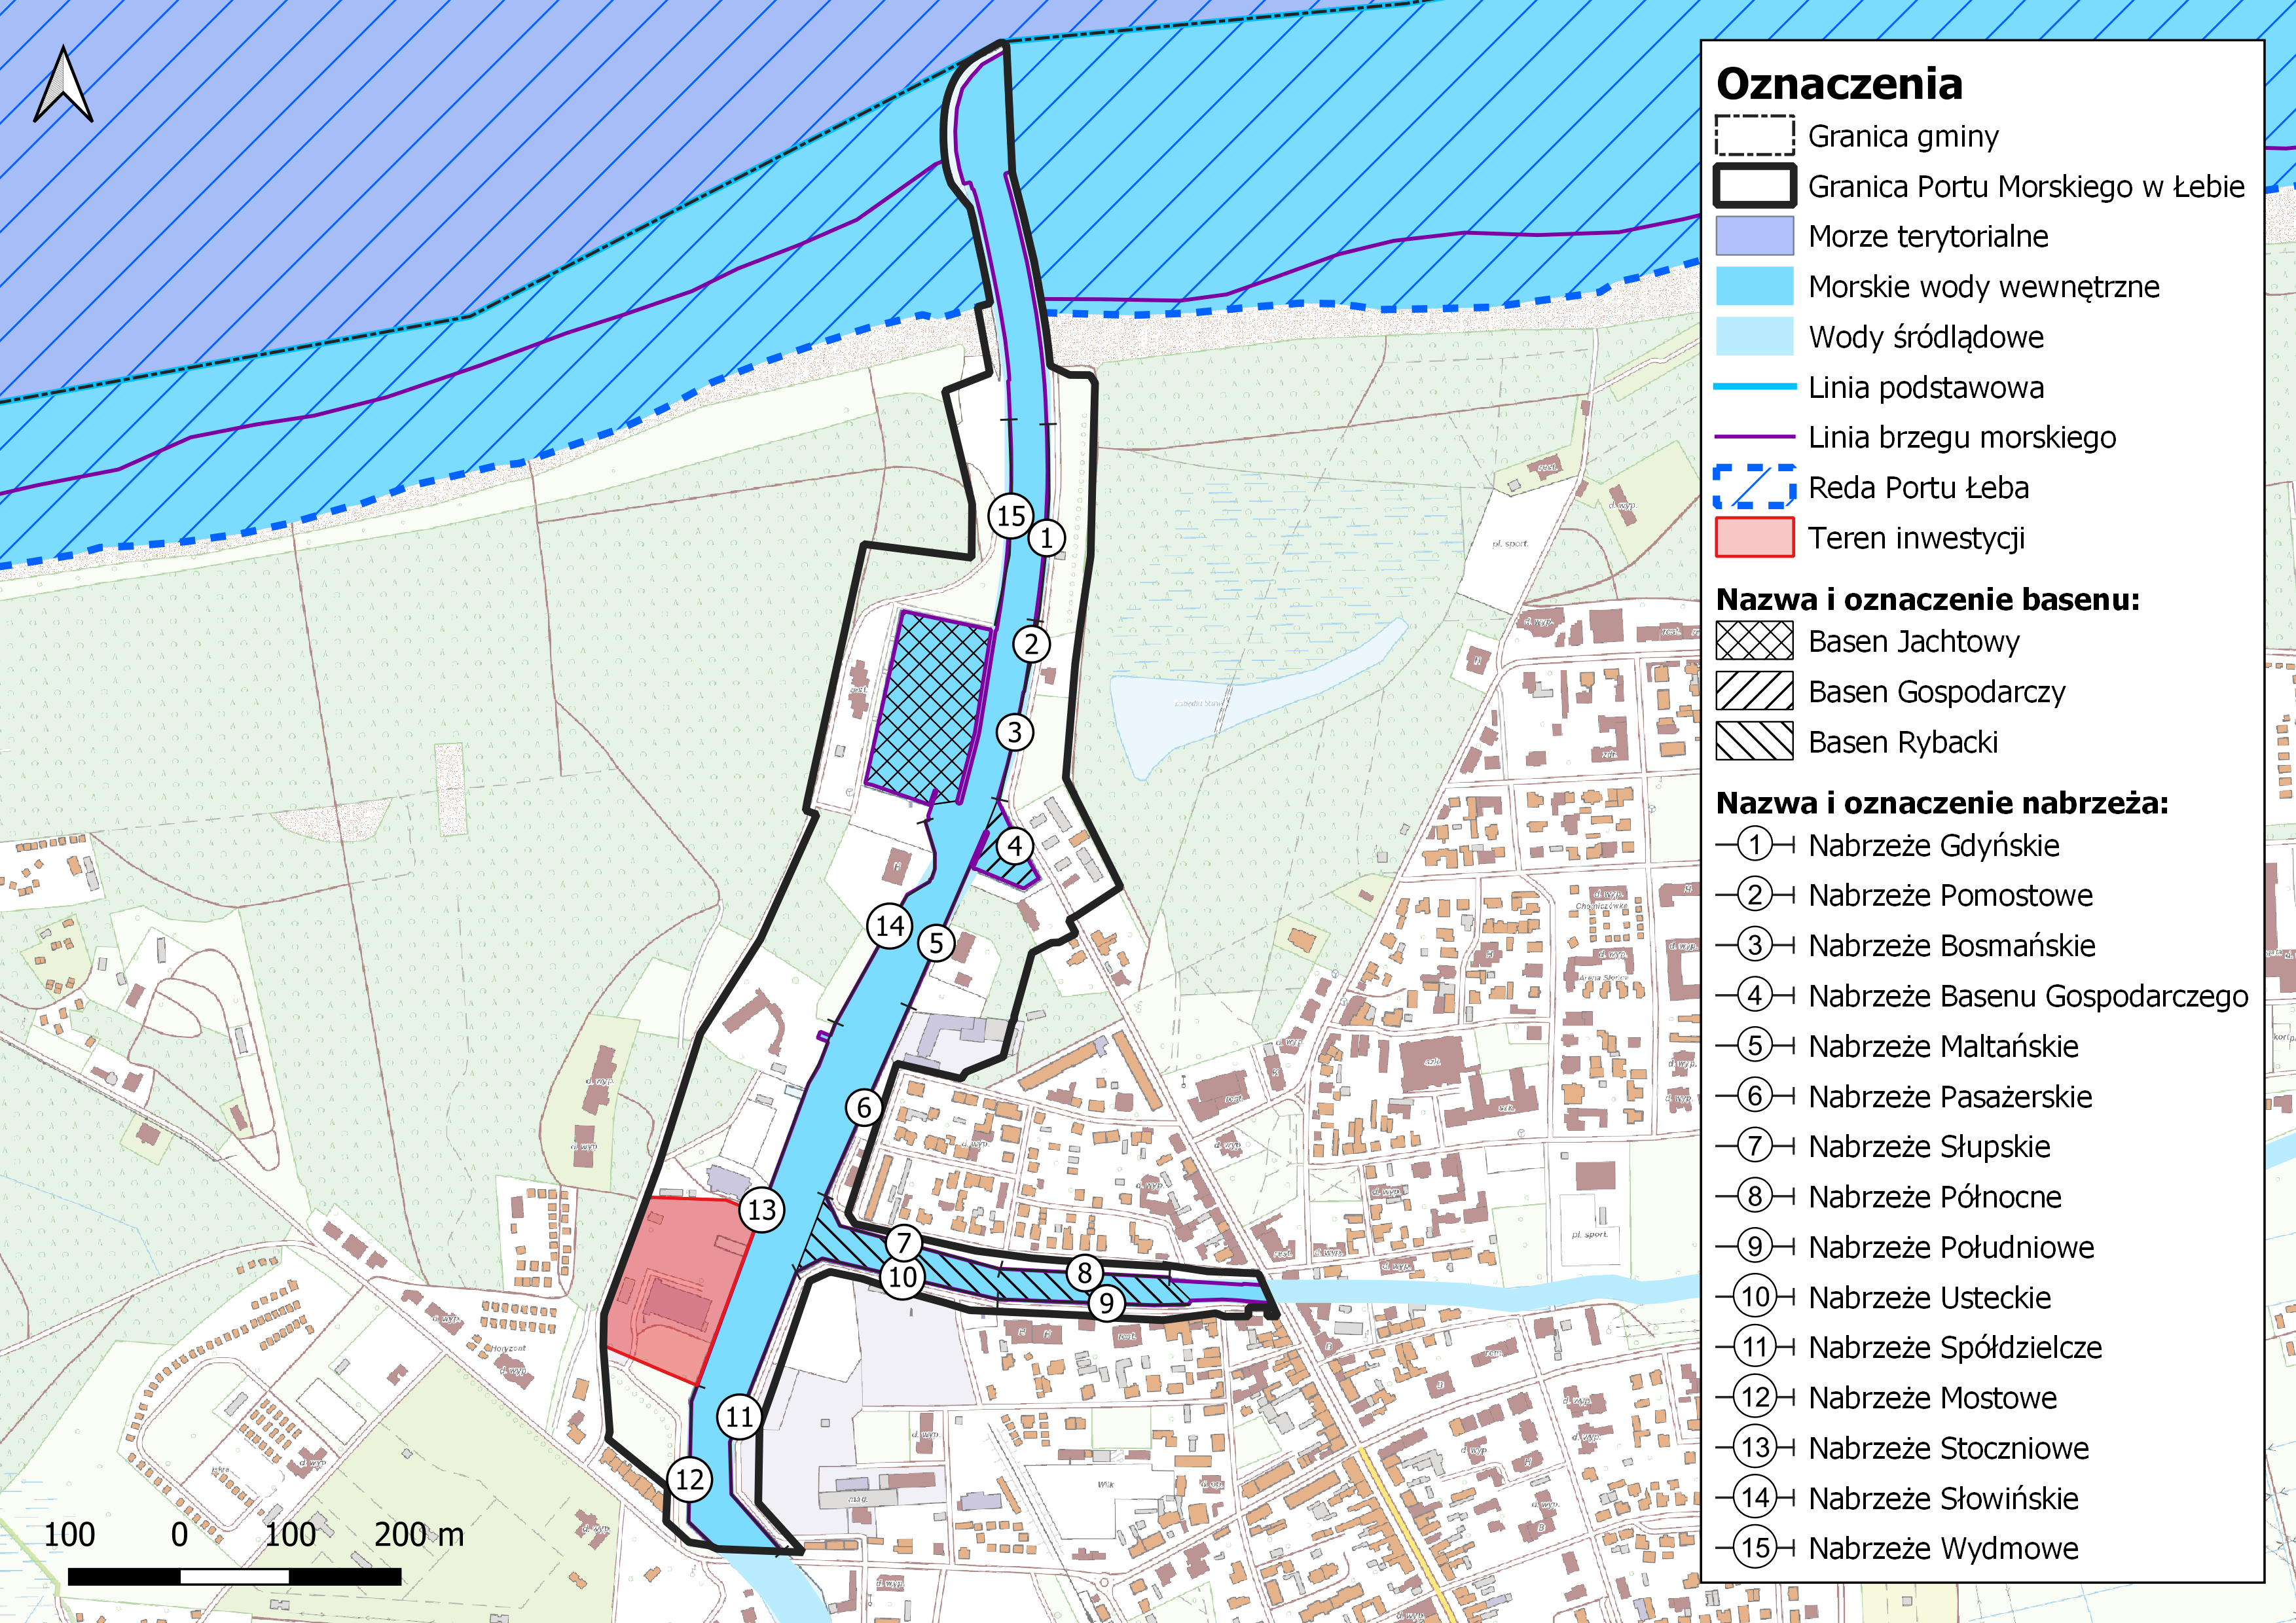This screenshot has height=1623, width=2296.
Task: Click map marker 8 on the side canal
Action: pos(1084,1272)
